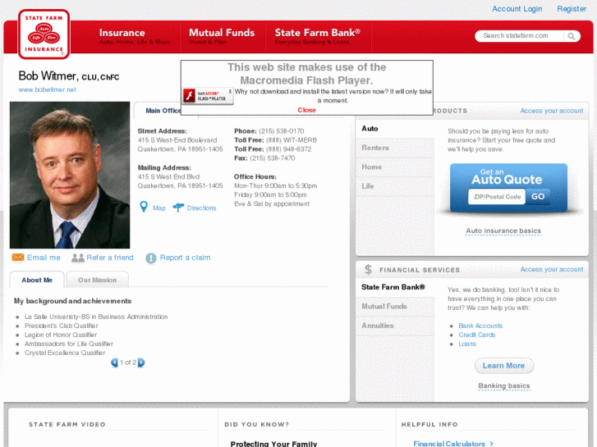Select the About Me tab

[37, 280]
